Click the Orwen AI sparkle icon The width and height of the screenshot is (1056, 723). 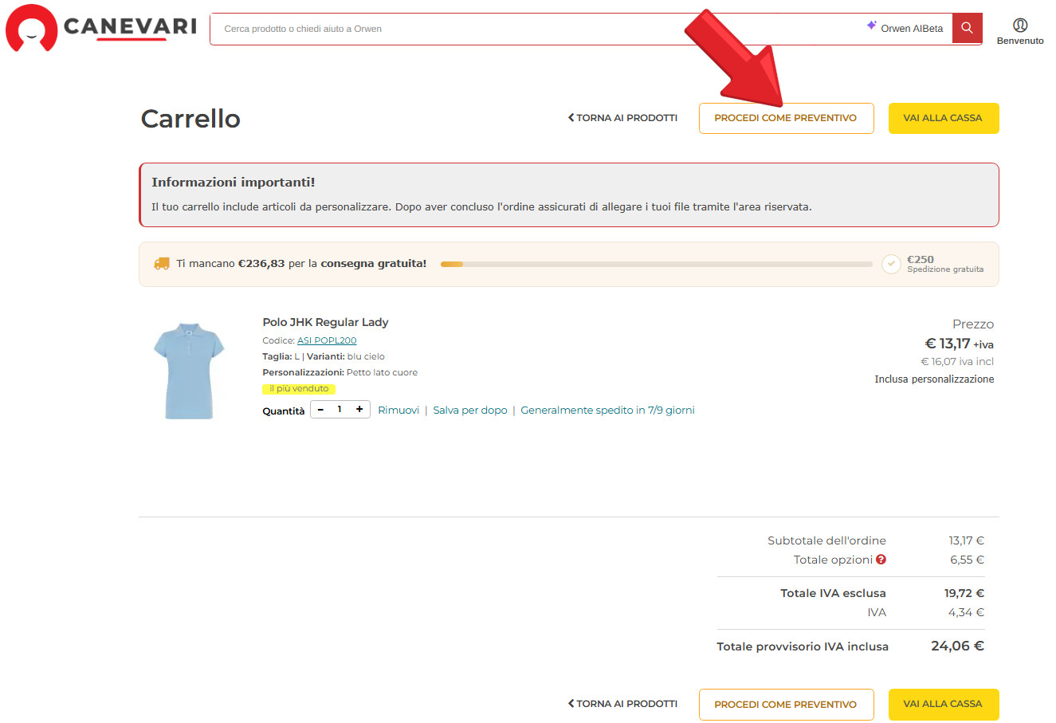click(872, 26)
